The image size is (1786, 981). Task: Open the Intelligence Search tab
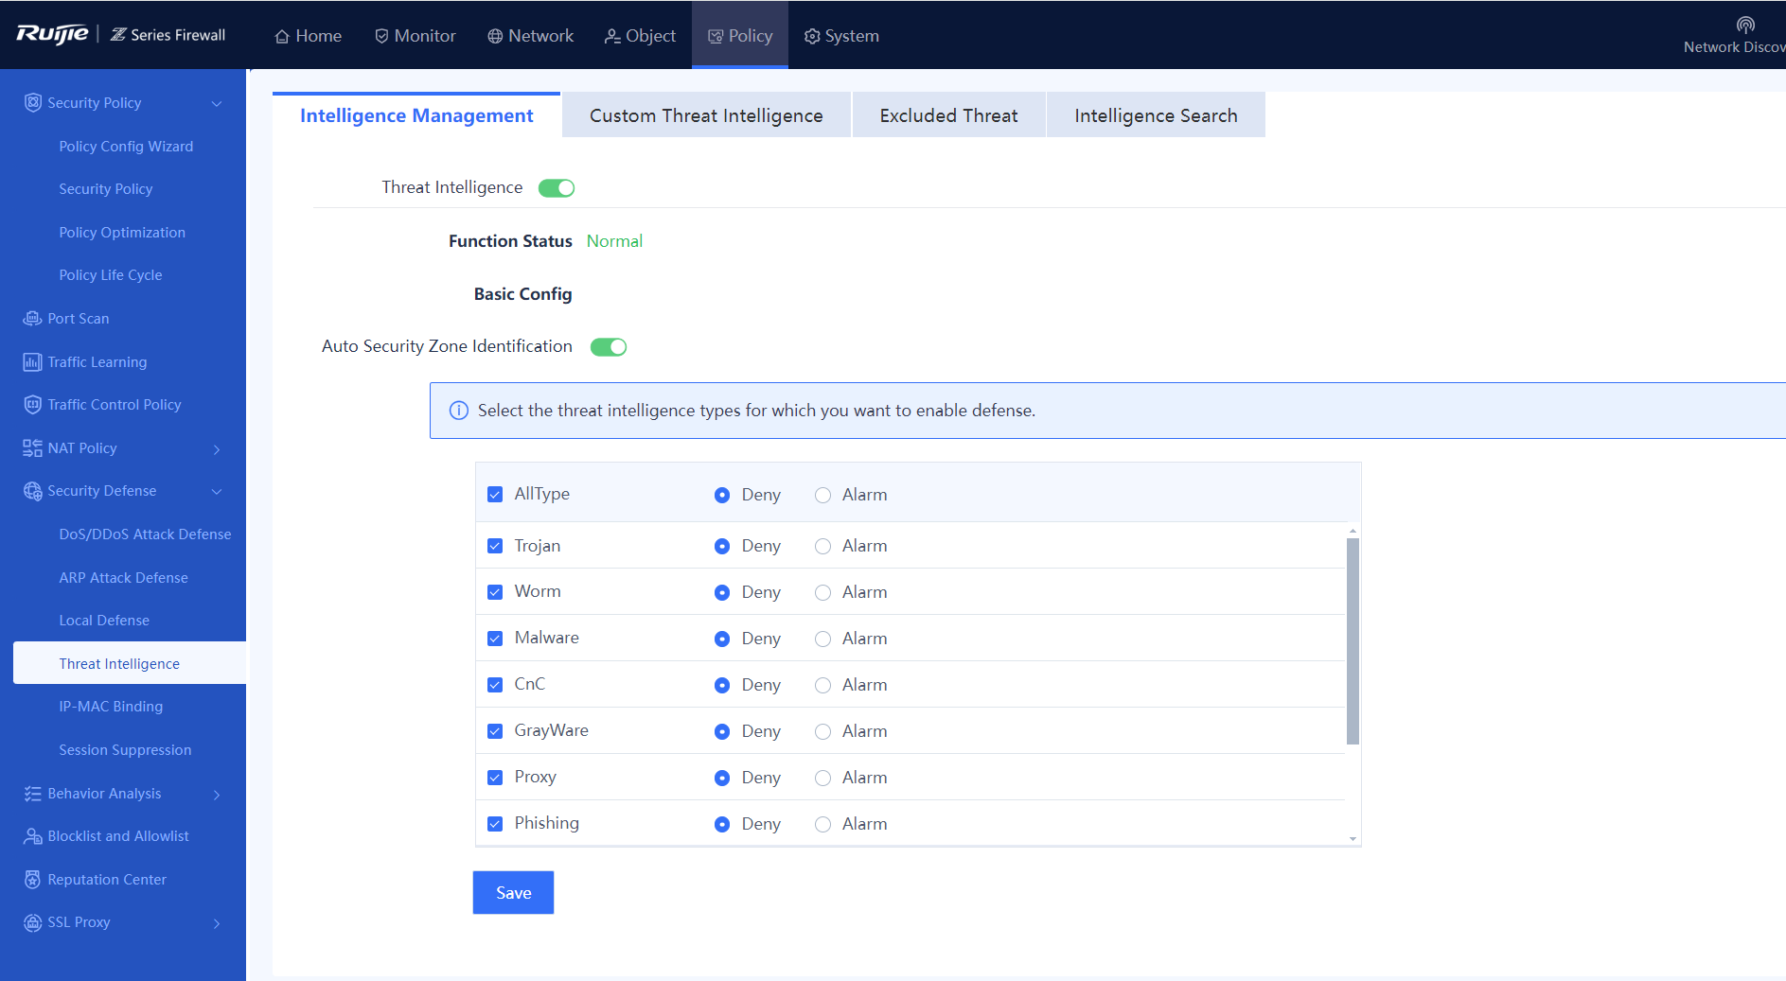coord(1156,115)
